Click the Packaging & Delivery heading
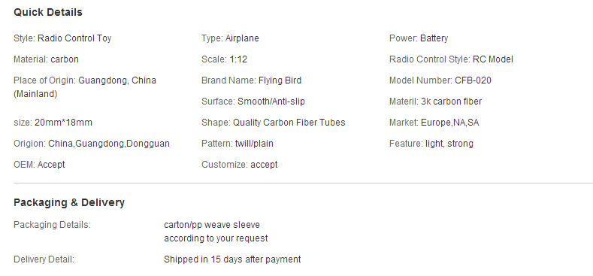The image size is (593, 276). (69, 202)
